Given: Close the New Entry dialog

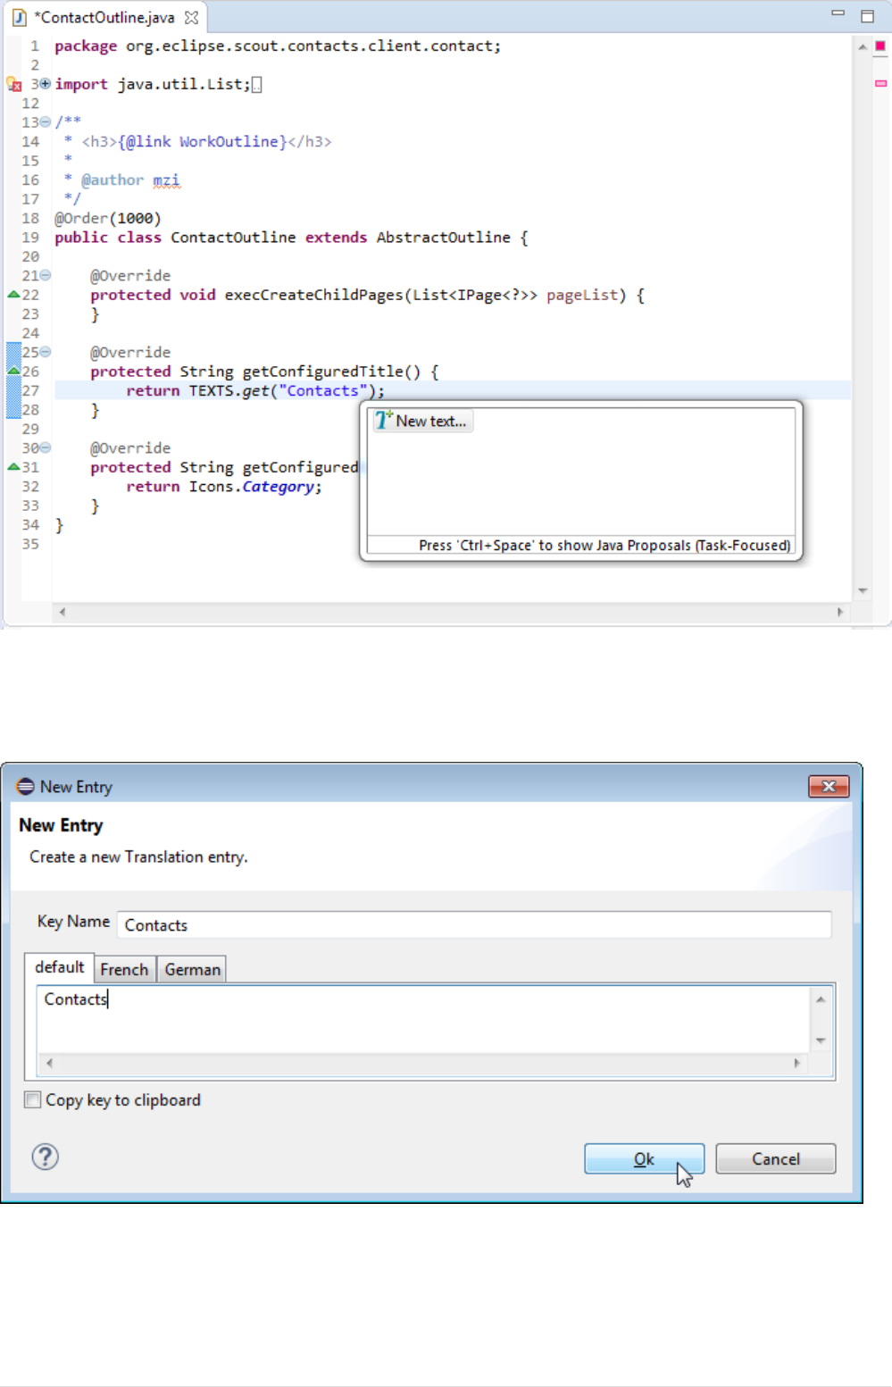Looking at the screenshot, I should coord(829,786).
